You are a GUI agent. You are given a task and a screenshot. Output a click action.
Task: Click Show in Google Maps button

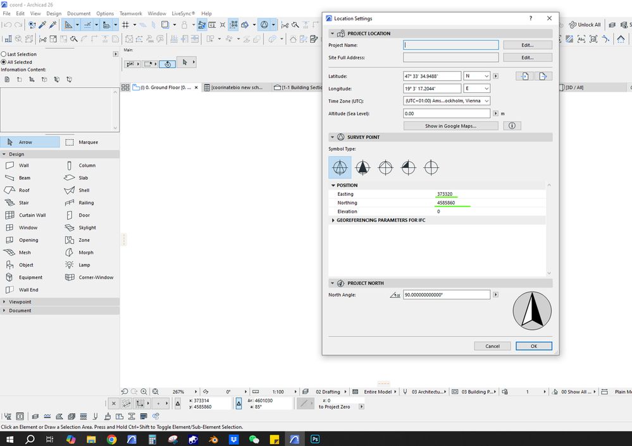pyautogui.click(x=450, y=126)
